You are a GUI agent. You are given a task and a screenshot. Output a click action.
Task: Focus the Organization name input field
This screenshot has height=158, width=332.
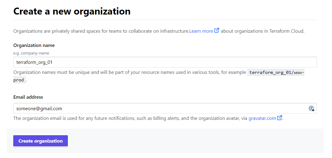coord(165,62)
